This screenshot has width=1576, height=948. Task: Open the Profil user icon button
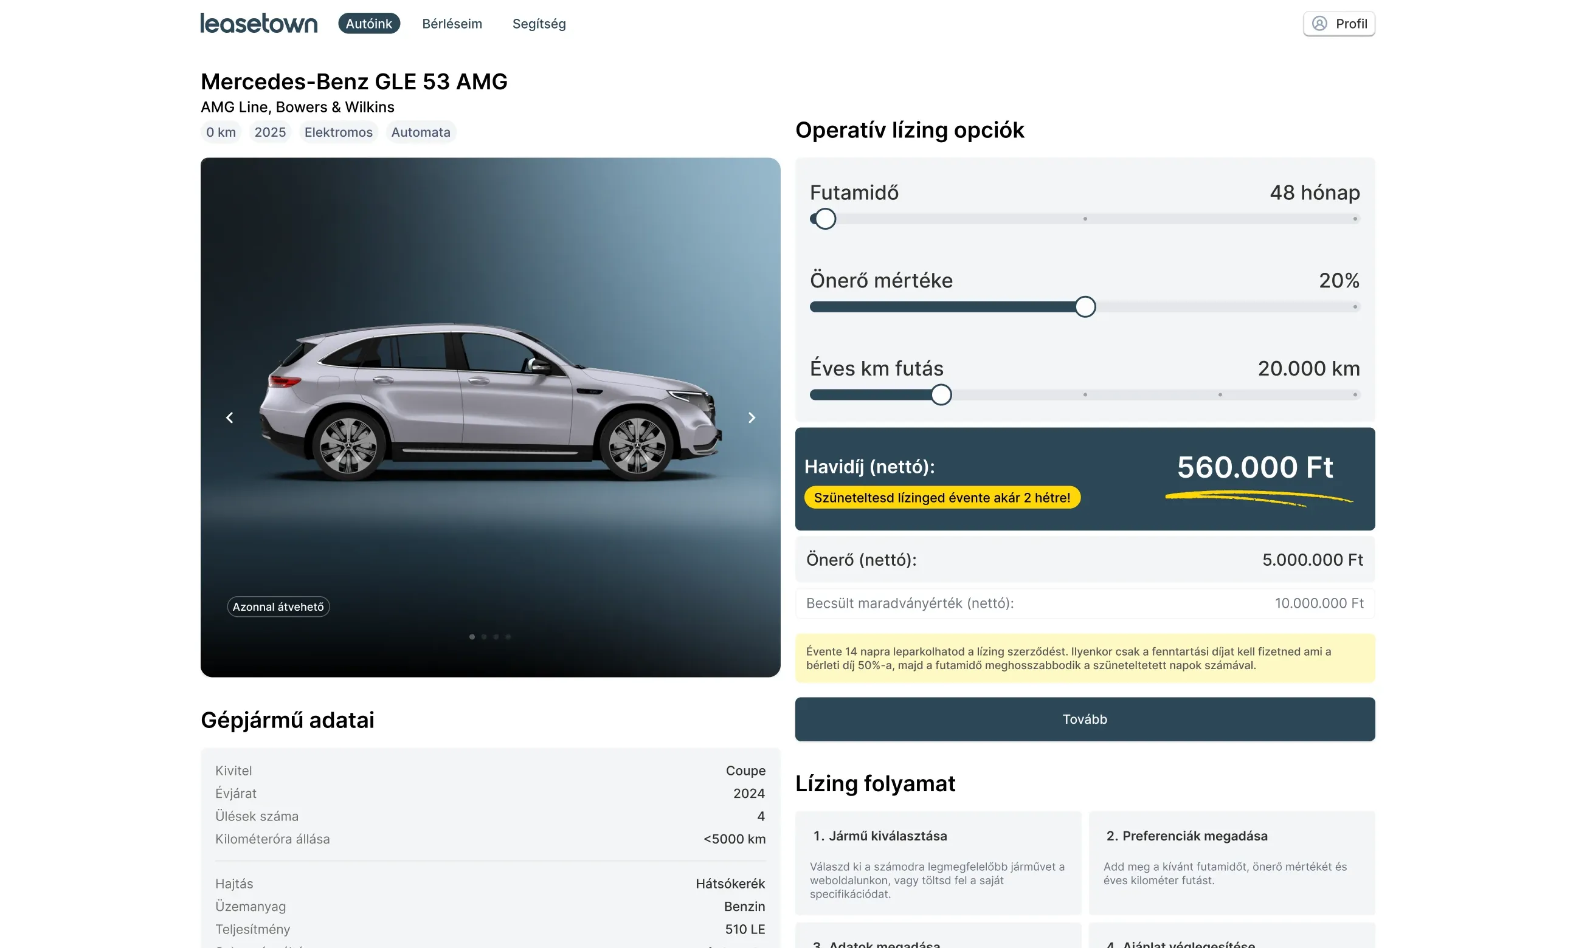pos(1338,24)
